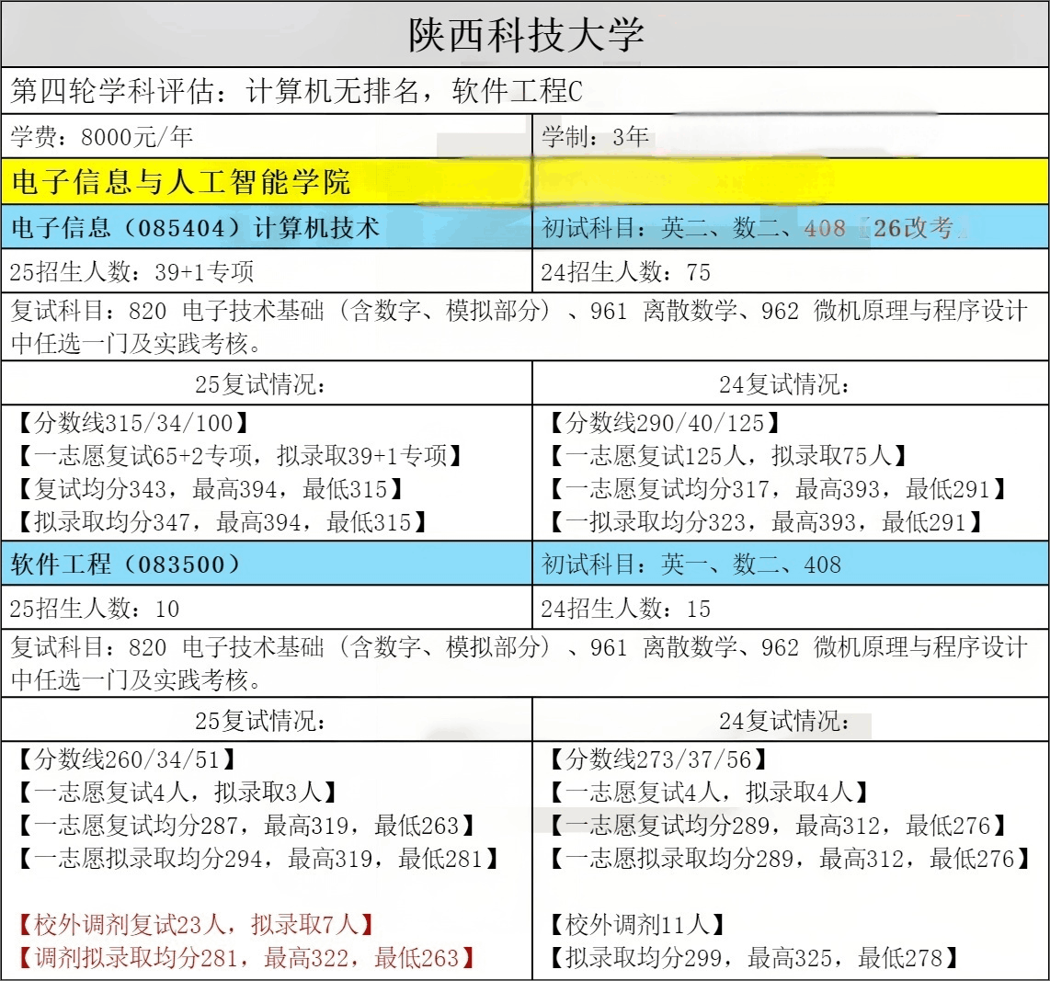Click the blue 软件工程（083500） heading
Viewport: 1050px width, 981px height.
125,564
